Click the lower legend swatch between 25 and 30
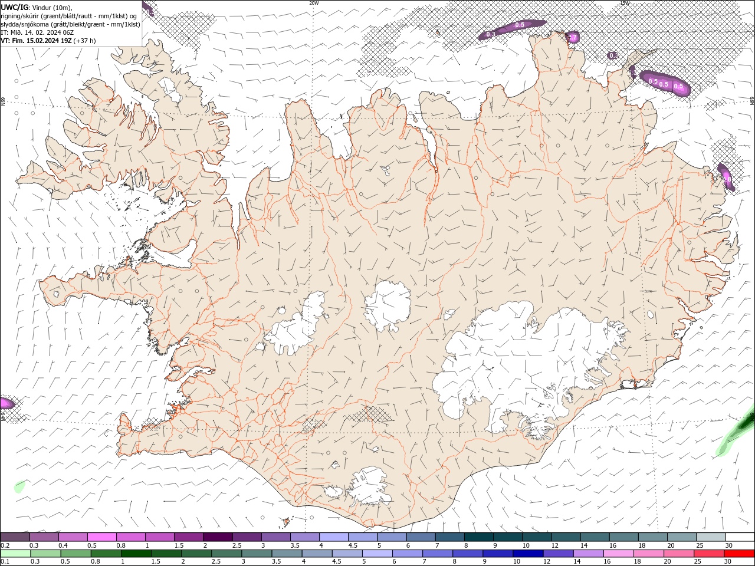This screenshot has width=755, height=566. [x=710, y=554]
